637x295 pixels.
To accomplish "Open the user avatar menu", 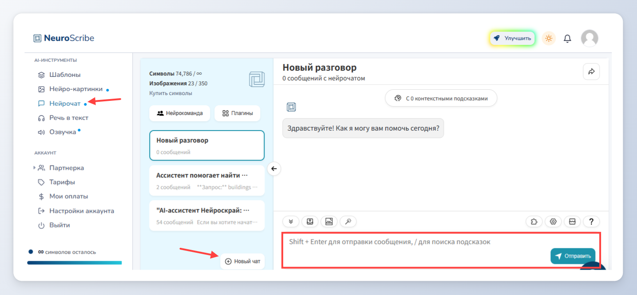I will click(590, 38).
